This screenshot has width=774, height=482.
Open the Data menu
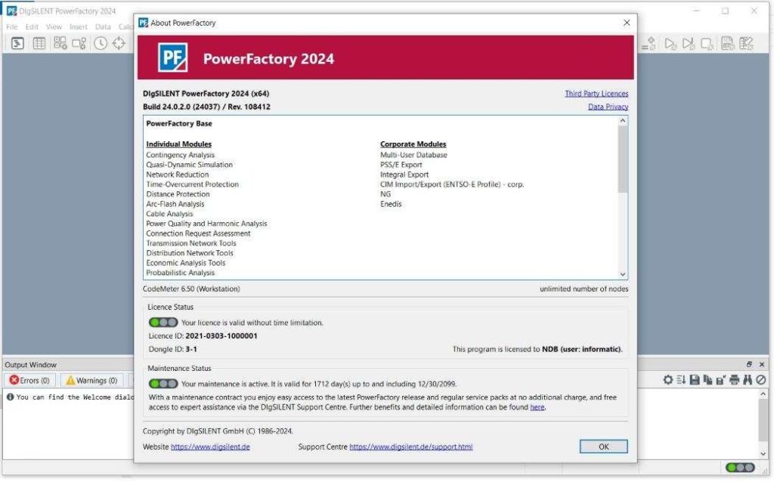click(103, 26)
